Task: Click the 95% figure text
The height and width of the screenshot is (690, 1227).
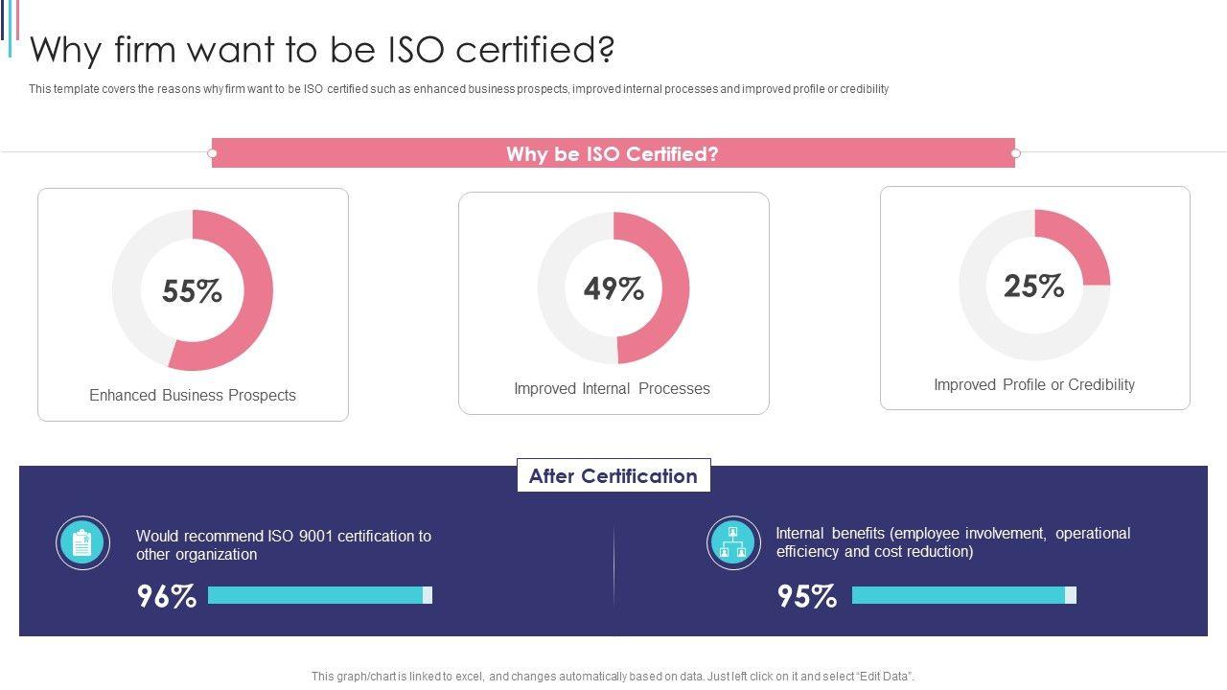Action: [807, 596]
